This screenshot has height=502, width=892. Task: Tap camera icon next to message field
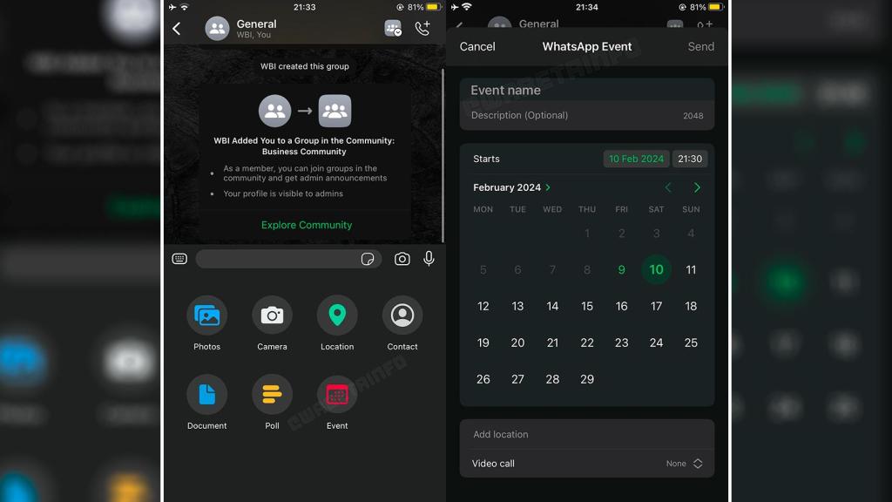click(x=402, y=259)
